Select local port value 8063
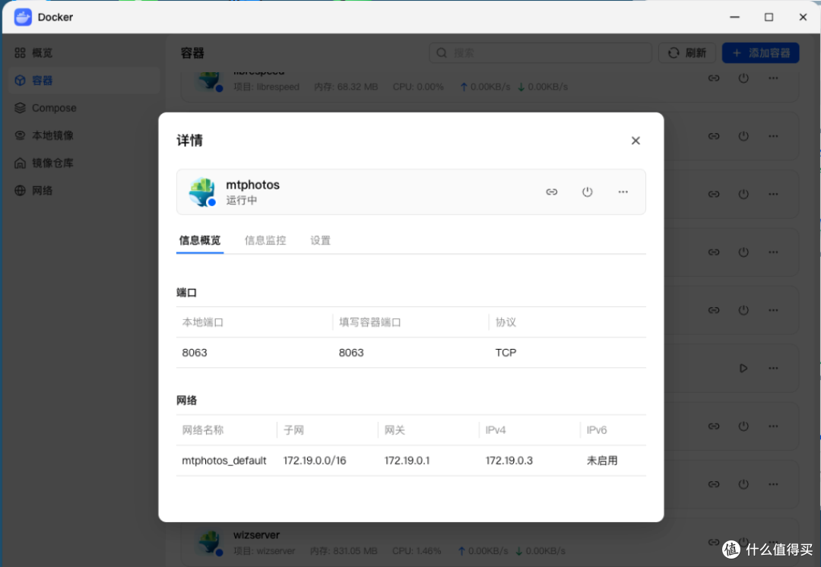The width and height of the screenshot is (821, 567). (x=195, y=353)
